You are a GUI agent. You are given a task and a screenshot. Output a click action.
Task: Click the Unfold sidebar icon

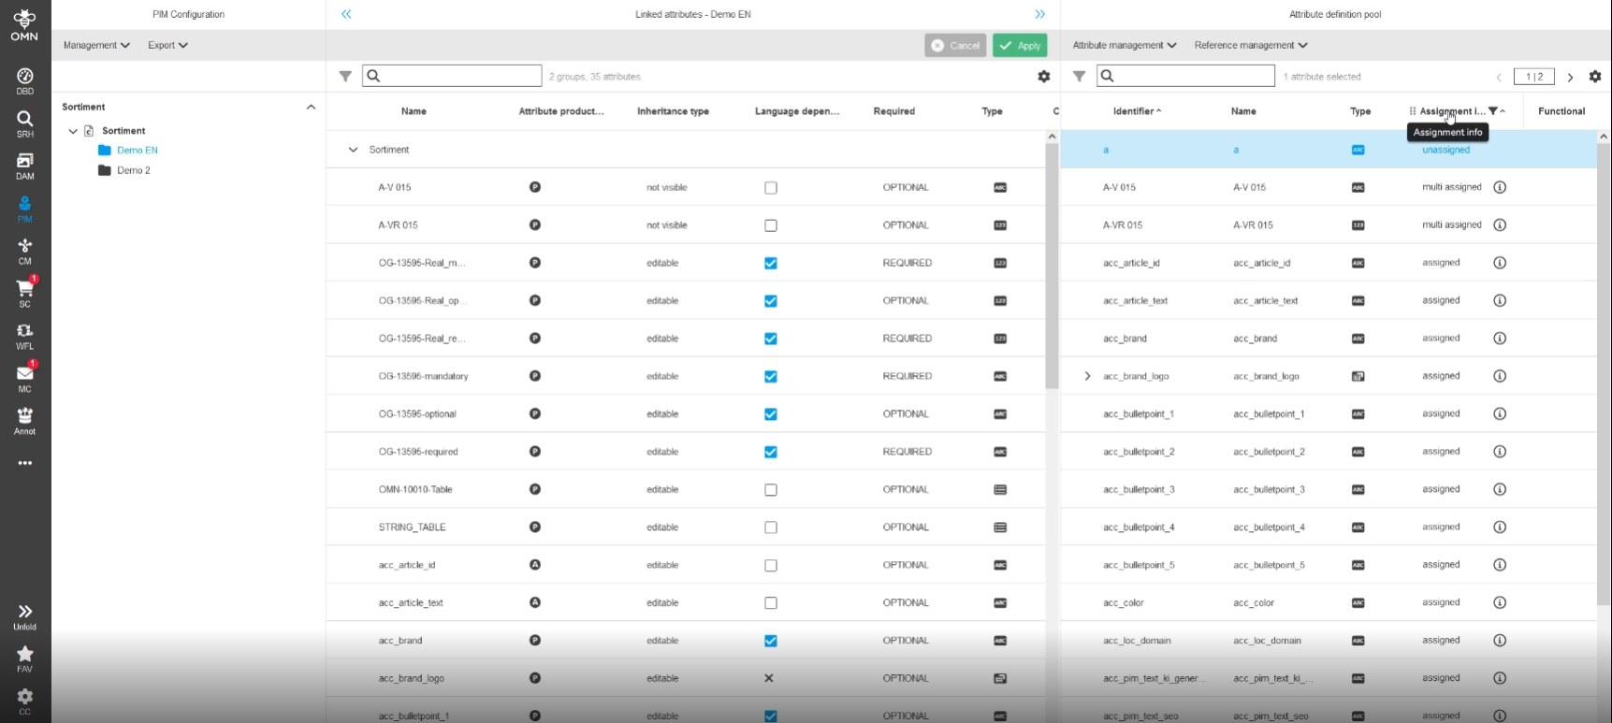pos(24,616)
